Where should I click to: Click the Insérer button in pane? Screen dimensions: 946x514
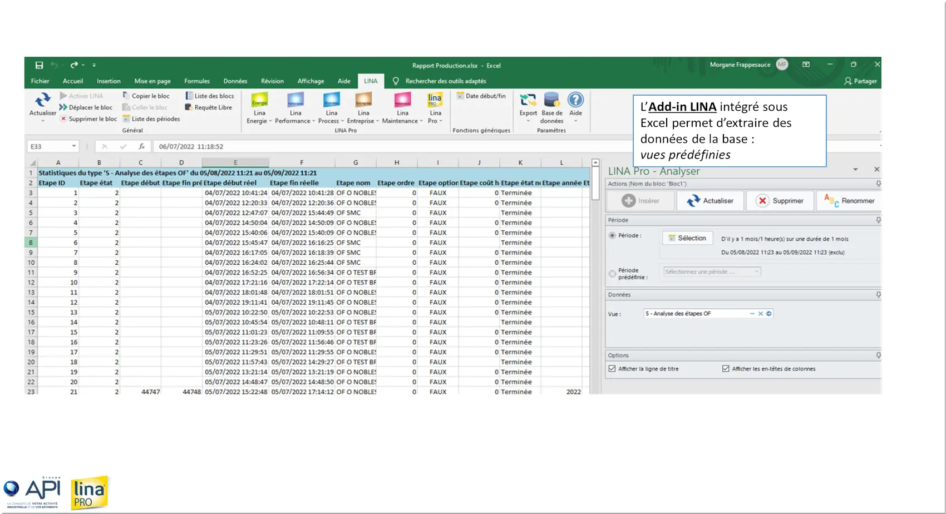click(x=640, y=201)
